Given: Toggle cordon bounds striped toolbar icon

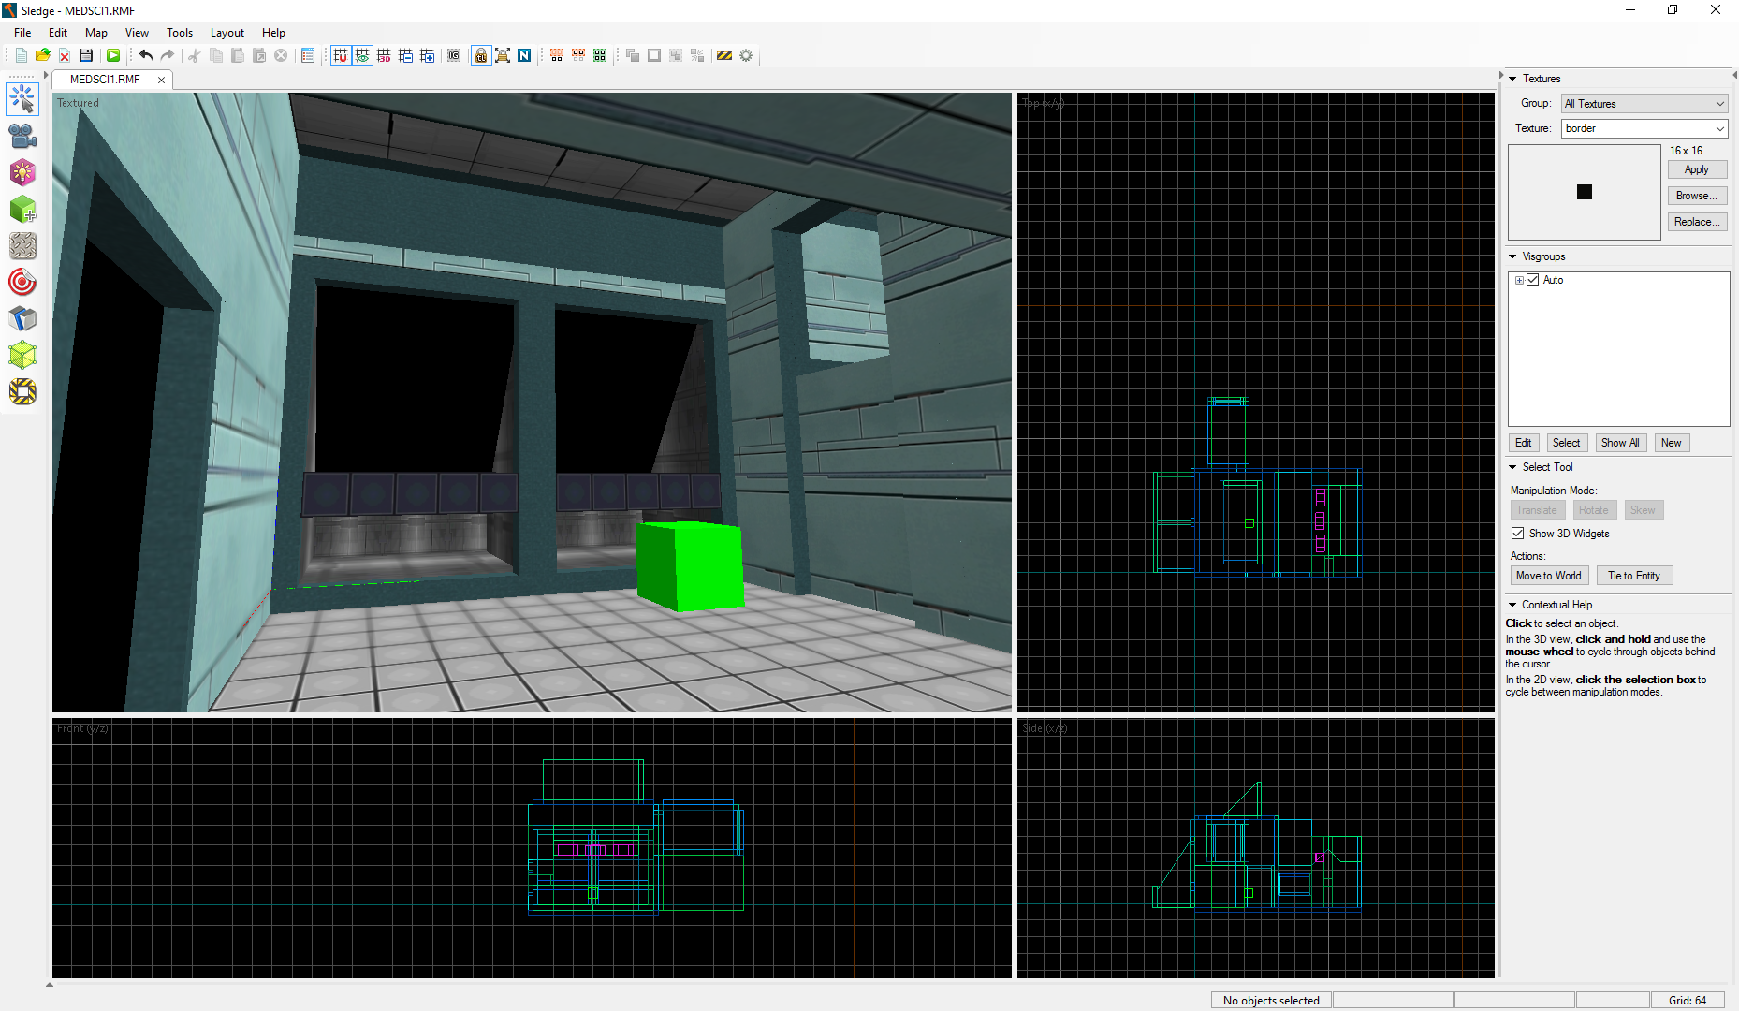Looking at the screenshot, I should [724, 56].
